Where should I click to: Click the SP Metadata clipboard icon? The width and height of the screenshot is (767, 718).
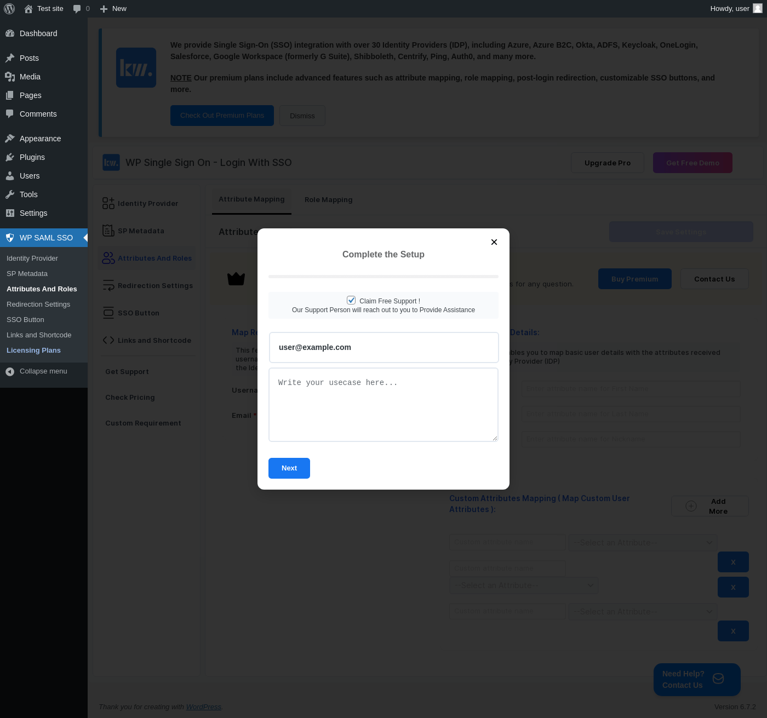pos(108,231)
